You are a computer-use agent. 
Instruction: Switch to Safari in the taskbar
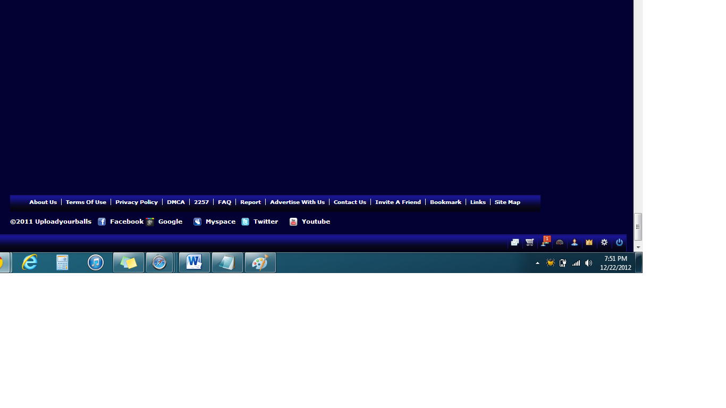(x=159, y=262)
